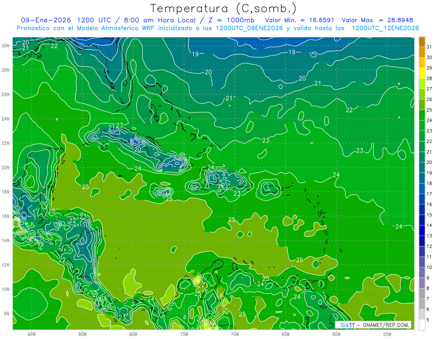The width and height of the screenshot is (439, 339).
Task: Click the longitude axis label 65W
Action: pyautogui.click(x=286, y=334)
